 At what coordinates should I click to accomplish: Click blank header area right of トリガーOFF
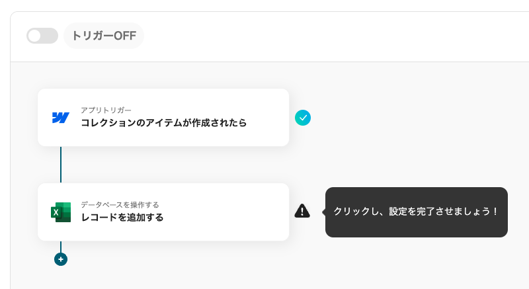click(331, 36)
